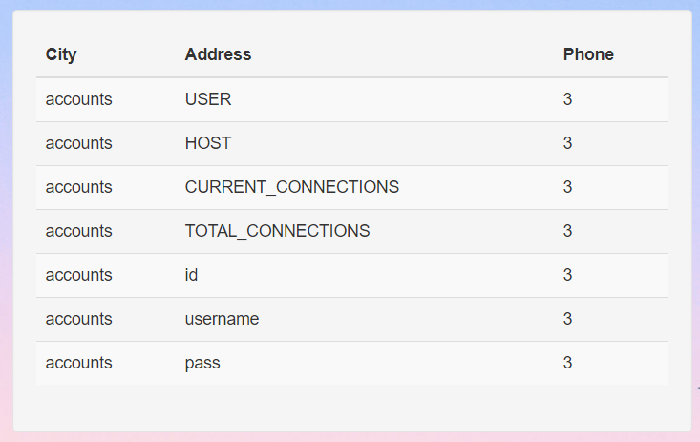Click accounts in the USER row
The height and width of the screenshot is (442, 700).
(78, 99)
